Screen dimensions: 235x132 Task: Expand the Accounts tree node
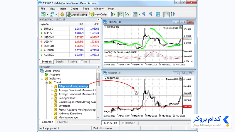coord(42,75)
